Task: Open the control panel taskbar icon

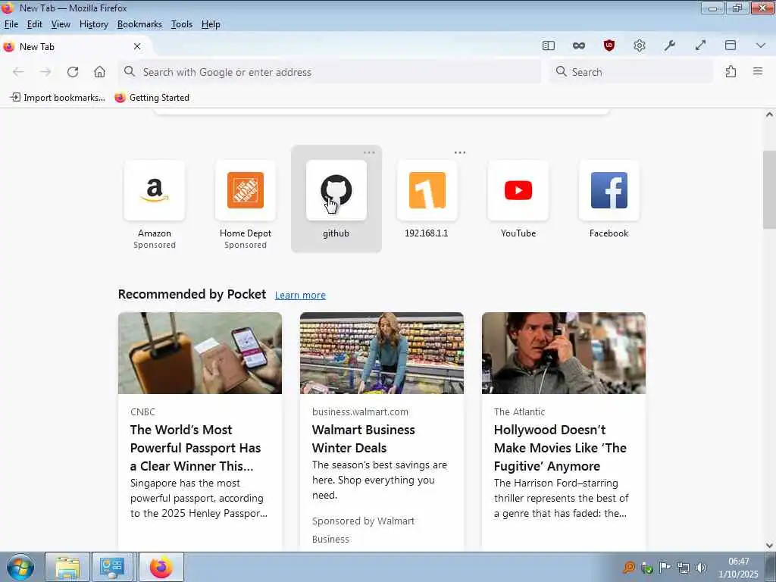Action: 112,567
